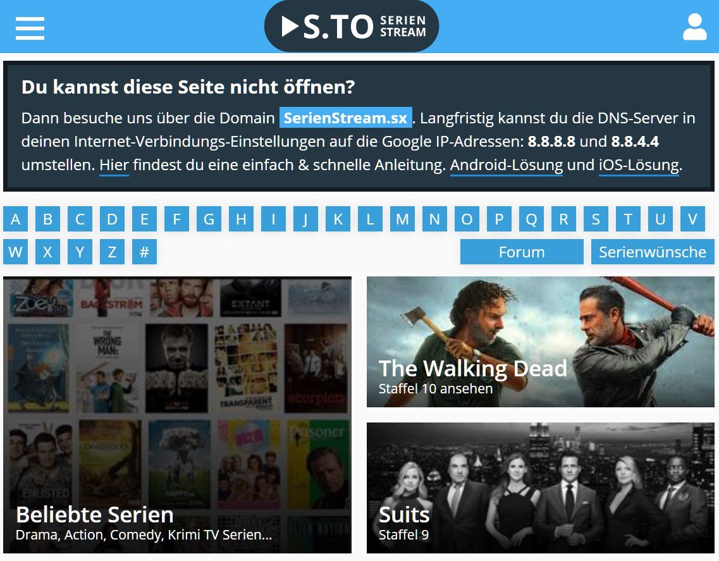Open the Android-Lösung link
Screen dimensions: 719x561
[x=507, y=164]
